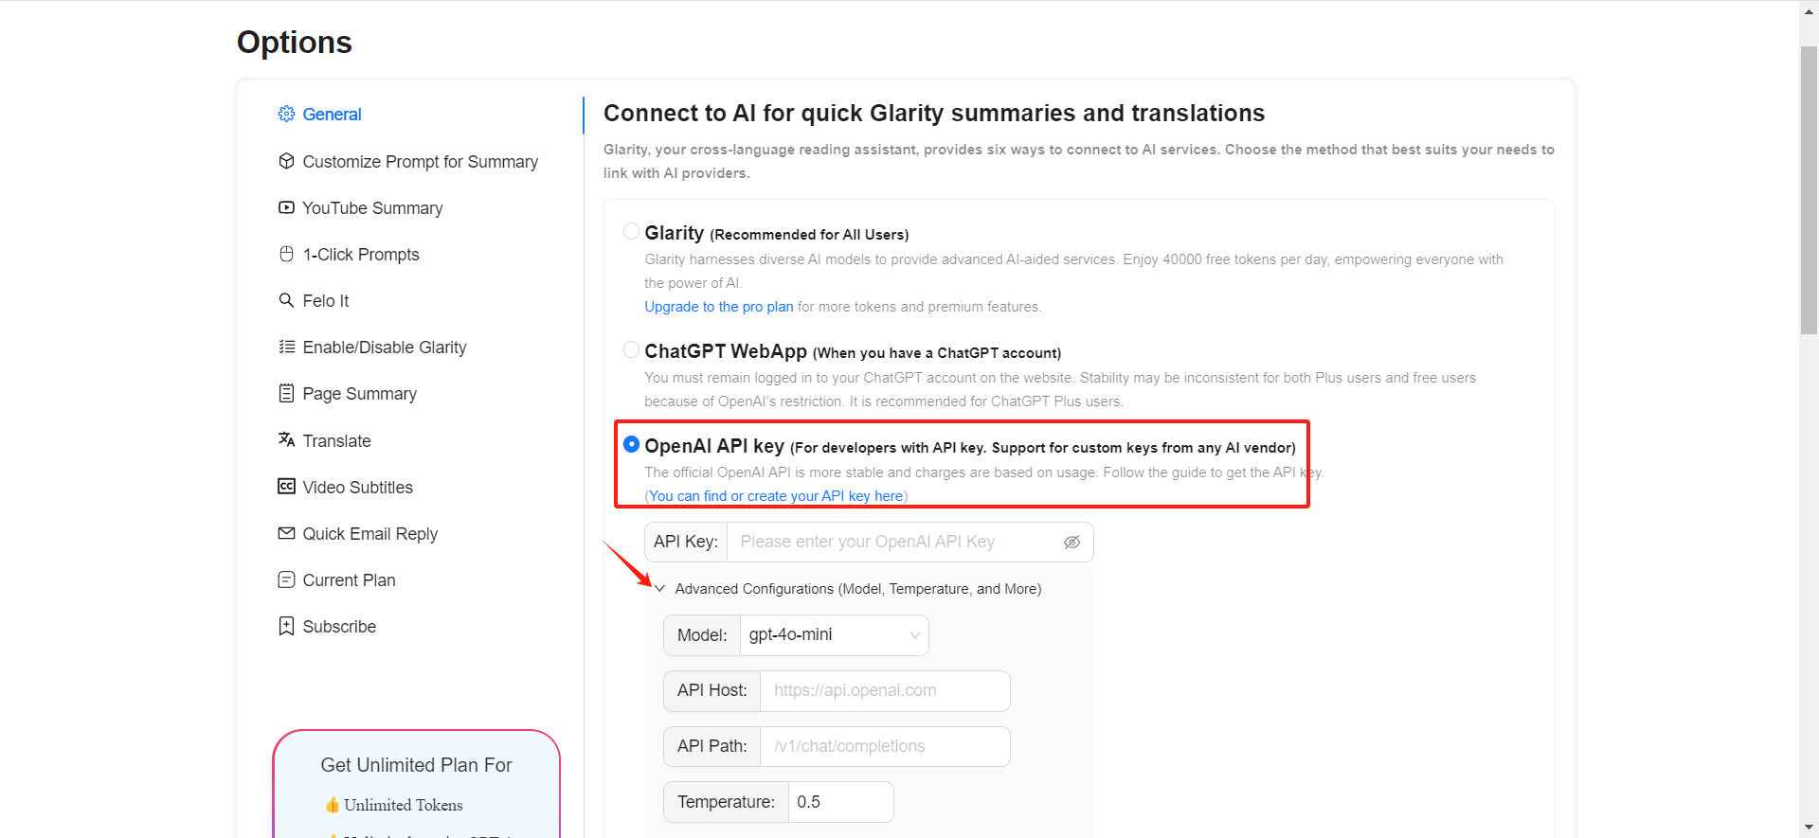Open the Model dropdown showing gpt-4o-mini
This screenshot has width=1819, height=838.
[x=833, y=634]
